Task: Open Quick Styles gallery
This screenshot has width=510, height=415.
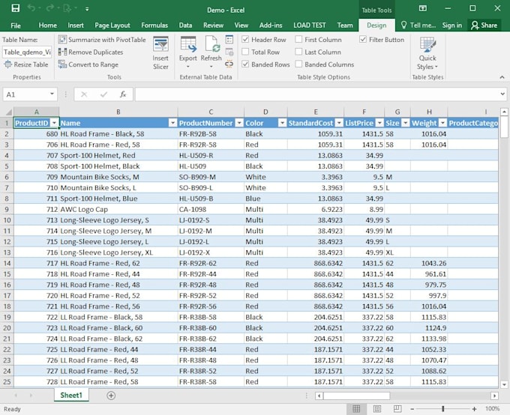Action: [x=427, y=53]
